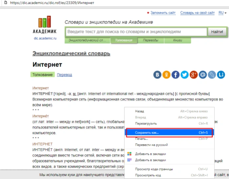Click the Интернет article title
The image size is (229, 179).
tap(47, 64)
